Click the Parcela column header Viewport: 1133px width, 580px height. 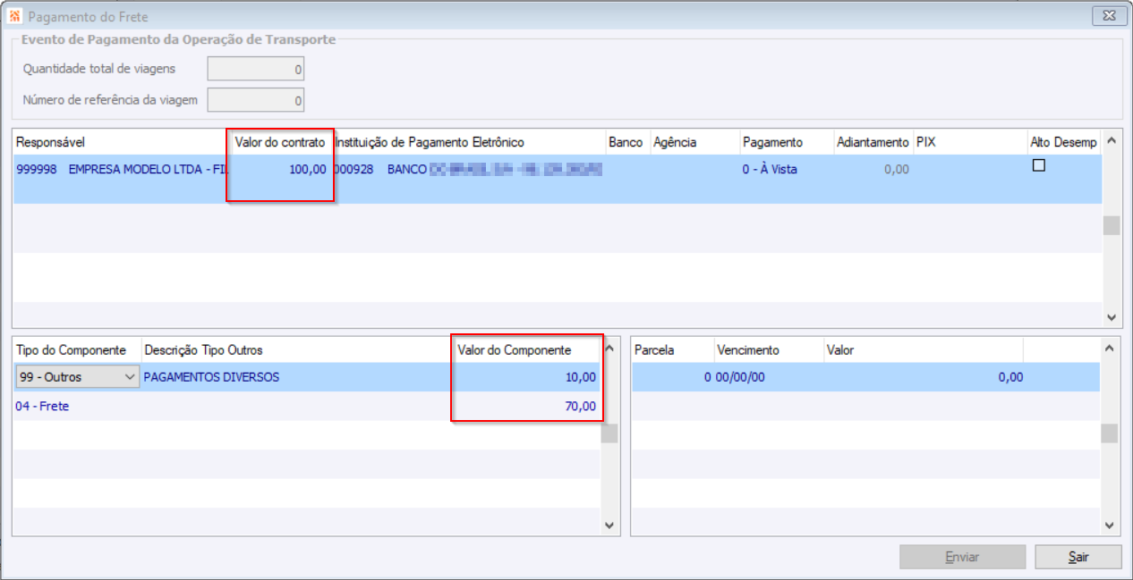click(672, 350)
